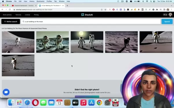Open the History menu
This screenshot has height=108, width=174.
click(32, 1)
